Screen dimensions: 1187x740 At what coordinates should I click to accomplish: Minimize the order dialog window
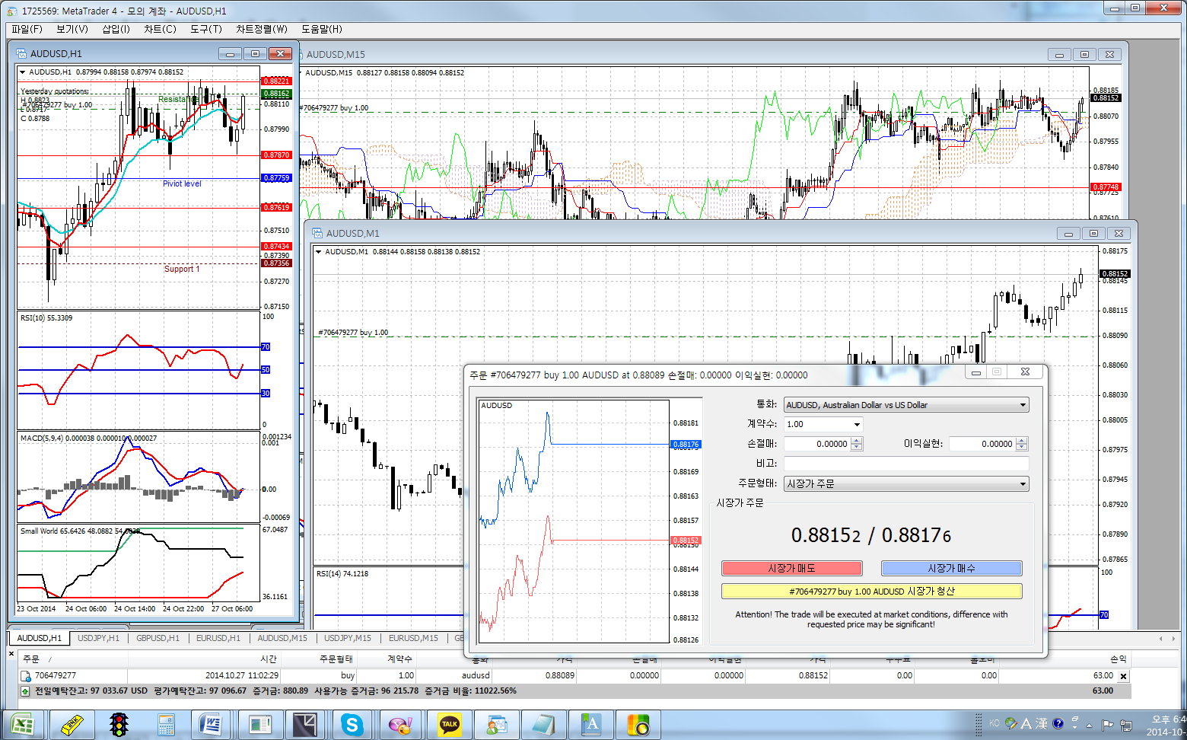click(975, 372)
